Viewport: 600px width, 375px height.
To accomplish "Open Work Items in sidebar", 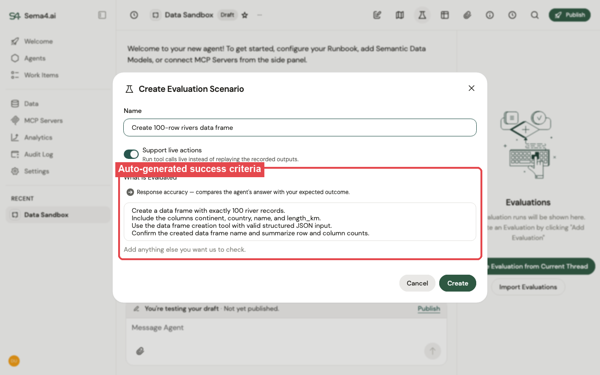I will [58, 75].
